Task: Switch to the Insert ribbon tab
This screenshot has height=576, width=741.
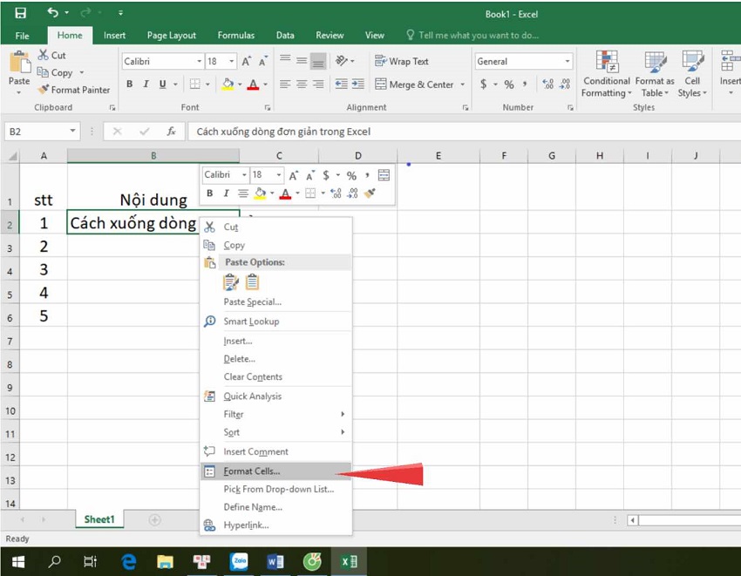Action: [x=114, y=36]
